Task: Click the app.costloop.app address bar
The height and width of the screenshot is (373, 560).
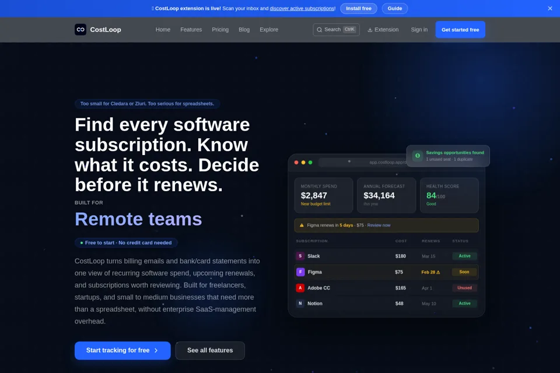Action: 362,163
